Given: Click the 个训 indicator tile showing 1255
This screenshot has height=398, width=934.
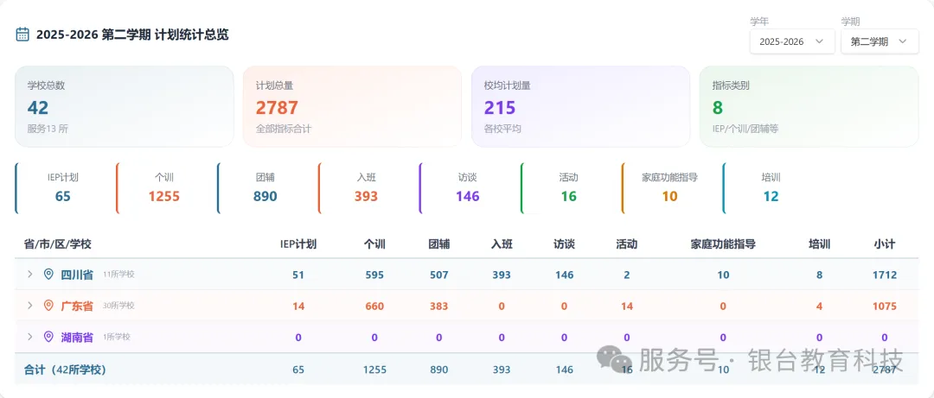Looking at the screenshot, I should (164, 188).
